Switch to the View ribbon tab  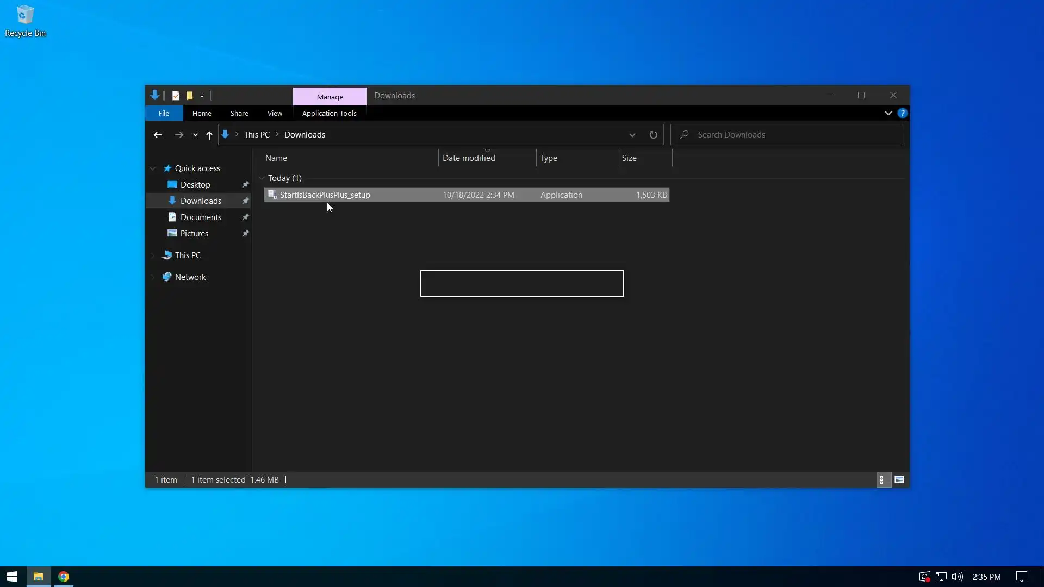tap(275, 113)
